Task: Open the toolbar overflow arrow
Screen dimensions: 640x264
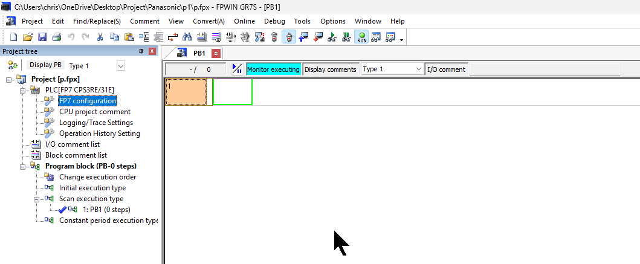Action: (402, 40)
